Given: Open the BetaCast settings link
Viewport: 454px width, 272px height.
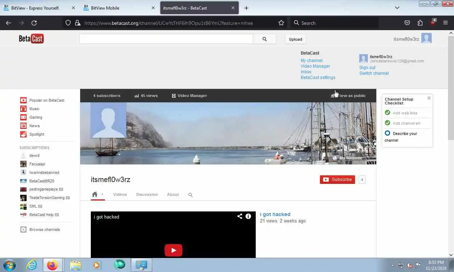Looking at the screenshot, I should (318, 78).
